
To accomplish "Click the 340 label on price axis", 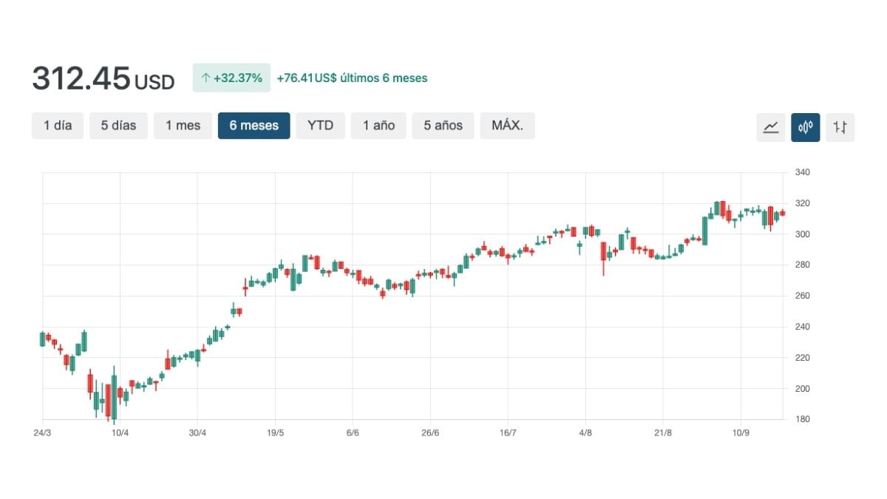I will click(x=802, y=172).
